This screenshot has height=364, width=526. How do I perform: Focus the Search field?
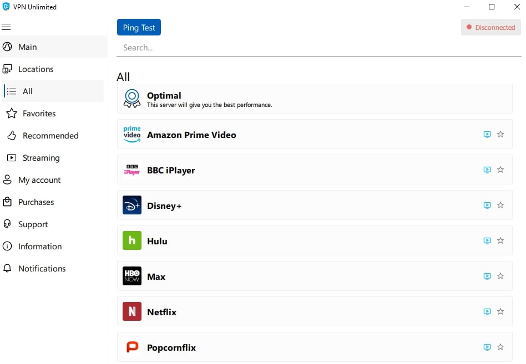318,48
